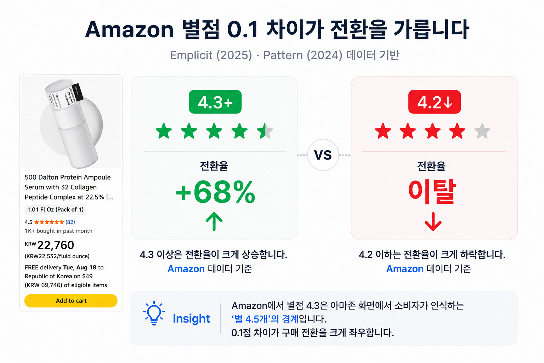The height and width of the screenshot is (363, 544).
Task: Select the red 4.2↓ rating badge
Action: [x=435, y=102]
